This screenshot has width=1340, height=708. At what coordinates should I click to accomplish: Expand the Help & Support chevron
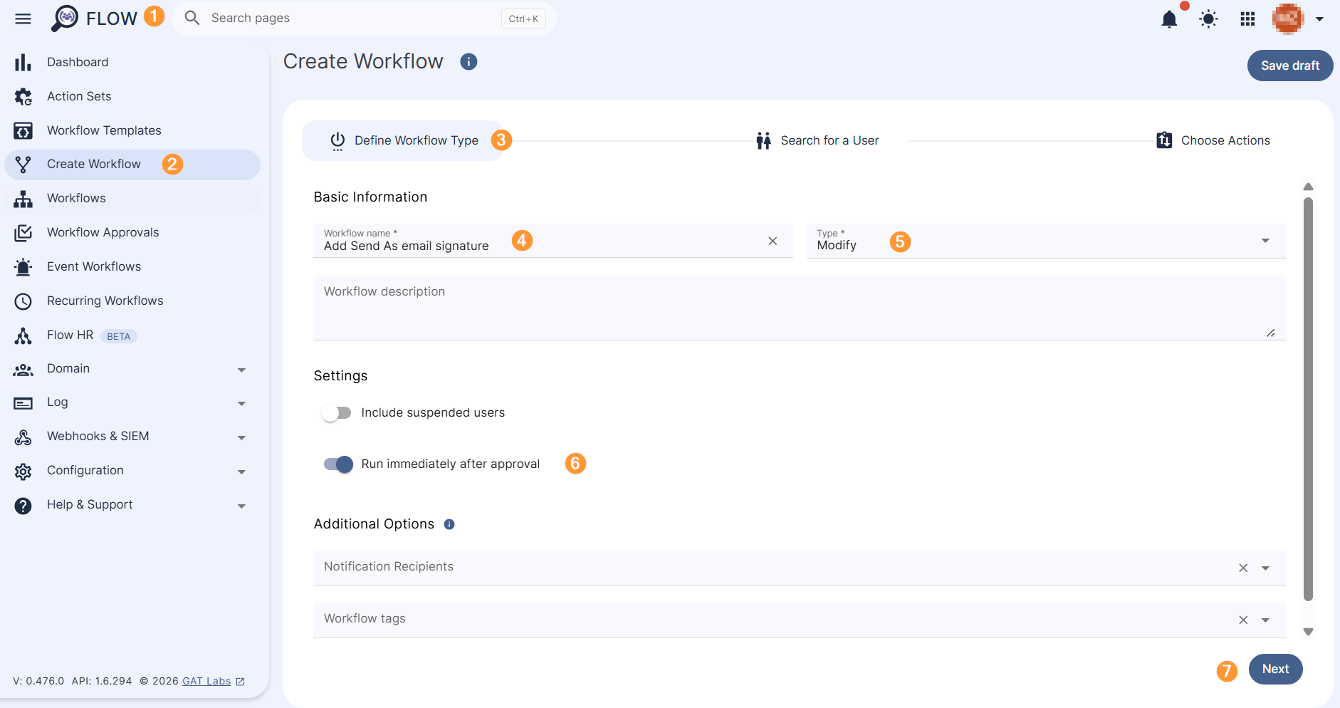pos(241,506)
